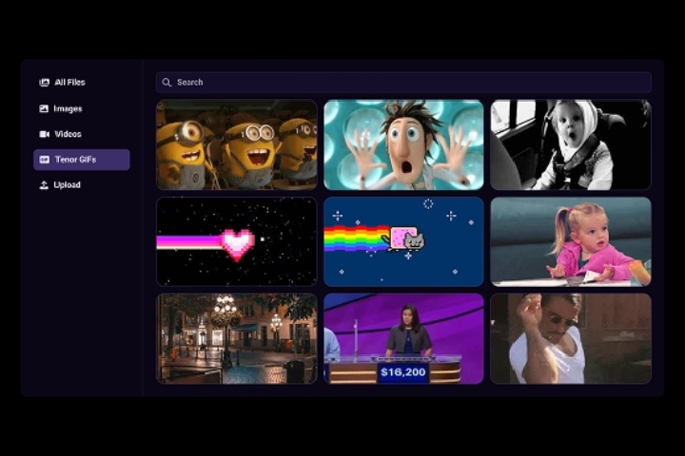Select the shrugging girl in pink GIF

click(x=571, y=241)
